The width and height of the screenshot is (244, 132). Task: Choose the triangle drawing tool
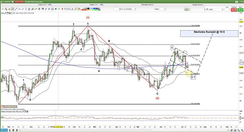pyautogui.click(x=72, y=9)
